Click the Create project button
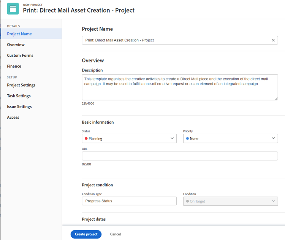 pos(86,234)
